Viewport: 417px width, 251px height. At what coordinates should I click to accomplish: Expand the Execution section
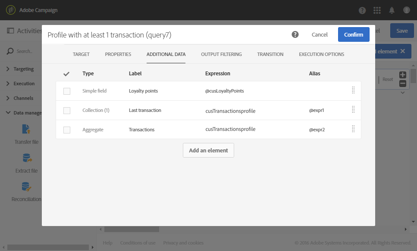24,84
